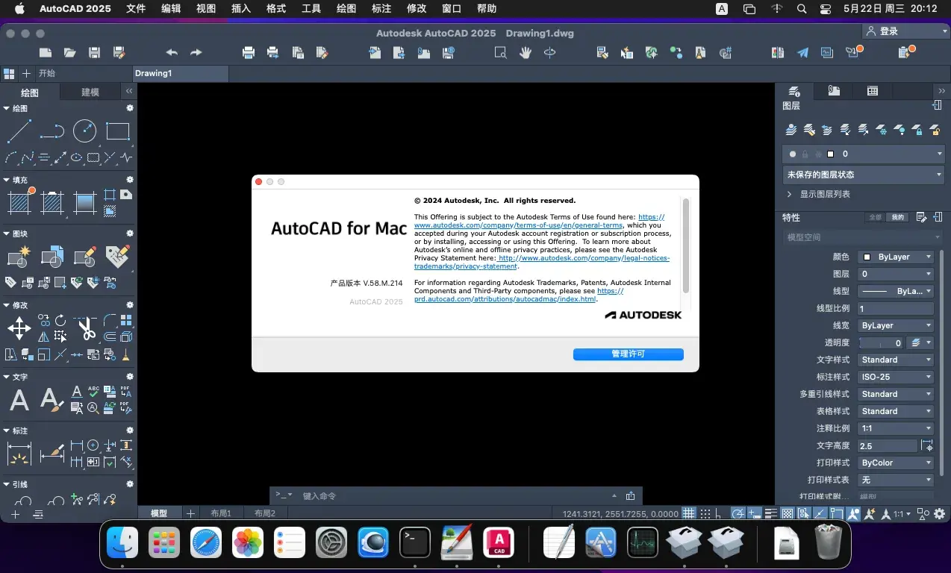The width and height of the screenshot is (951, 573).
Task: Click the 登录 sign-in button
Action: point(905,31)
